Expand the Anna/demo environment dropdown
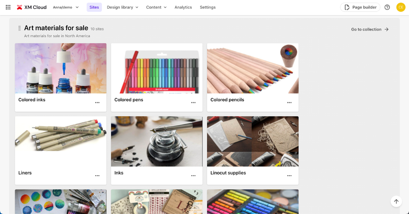 (x=66, y=7)
